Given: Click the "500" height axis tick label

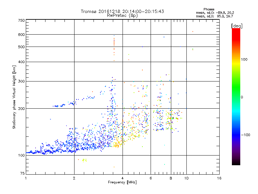Looking at the screenshot, I should 22,47.
